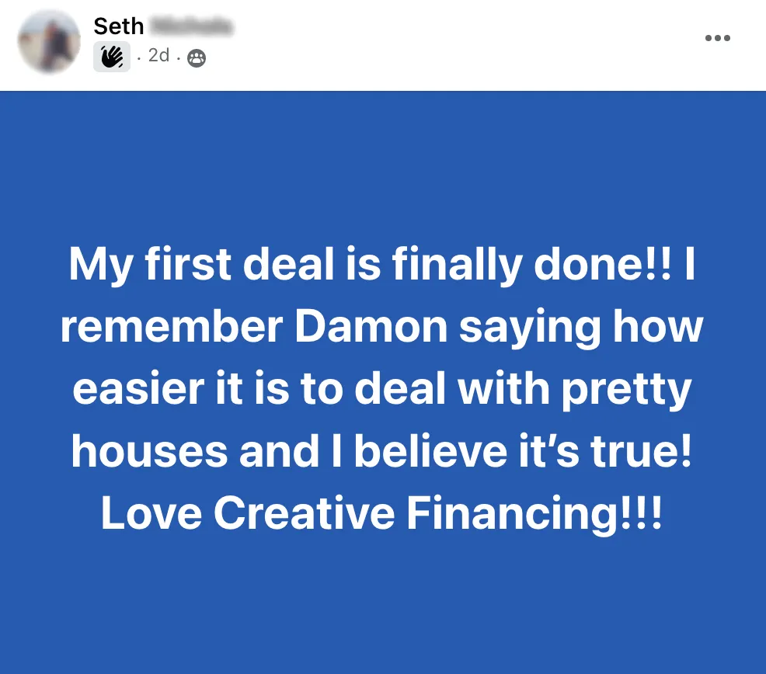
Task: Click the waving hand badge icon
Action: coord(112,57)
